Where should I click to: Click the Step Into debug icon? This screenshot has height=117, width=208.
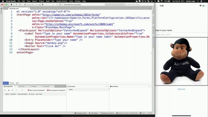click(x=50, y=5)
